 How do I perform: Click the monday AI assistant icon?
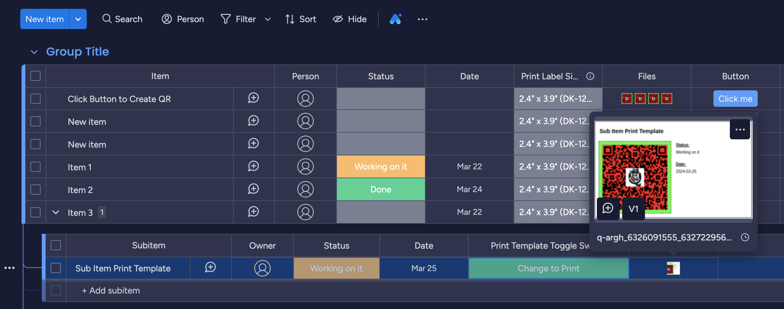pos(395,19)
